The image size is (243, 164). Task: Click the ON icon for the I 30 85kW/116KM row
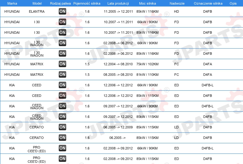click(62, 32)
